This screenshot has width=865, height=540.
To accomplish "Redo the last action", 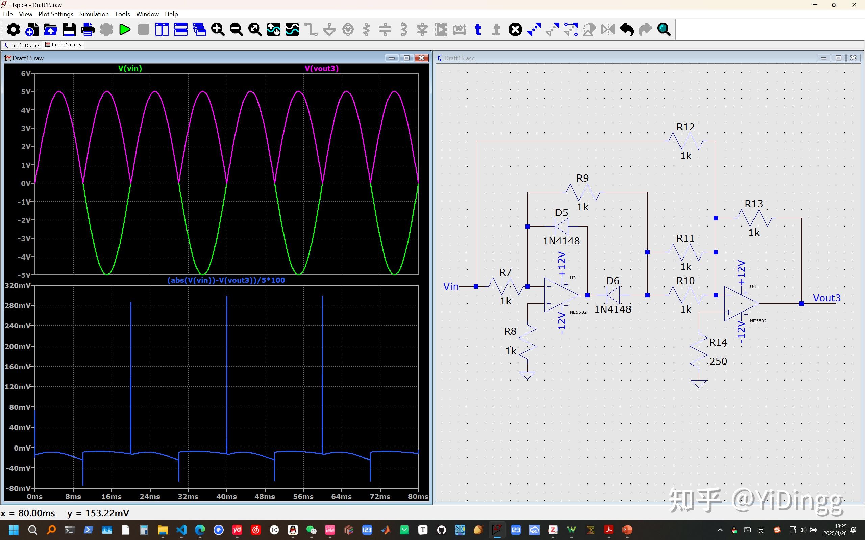I will pyautogui.click(x=645, y=29).
